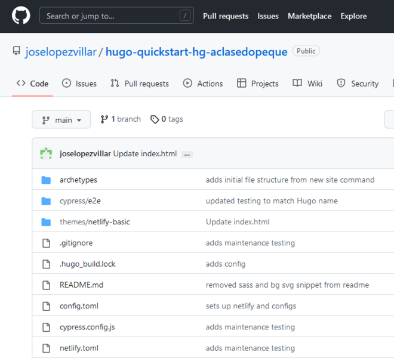
Task: Open commit updated testing to match Hugo name
Action: click(x=272, y=201)
